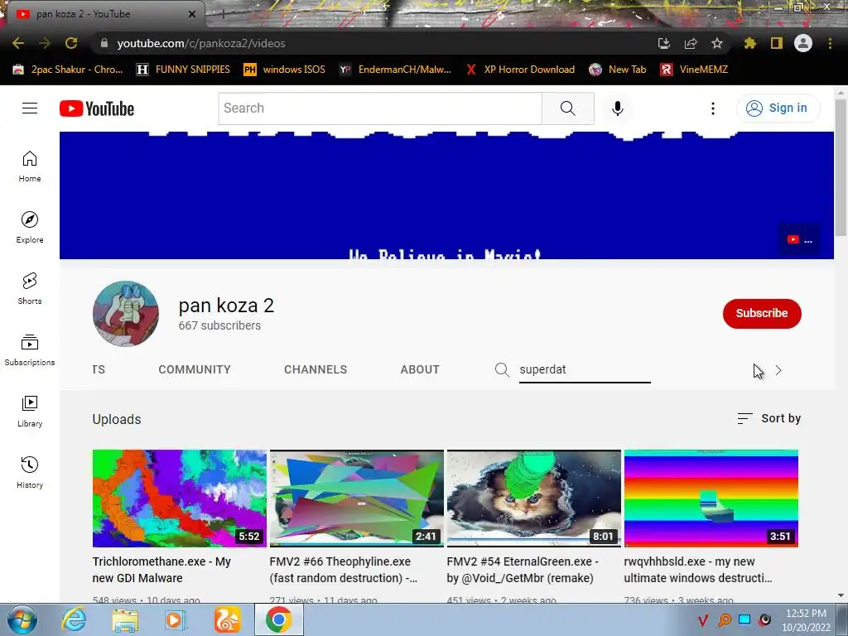This screenshot has height=636, width=848.
Task: Open new browser tab with plus button
Action: (x=223, y=15)
